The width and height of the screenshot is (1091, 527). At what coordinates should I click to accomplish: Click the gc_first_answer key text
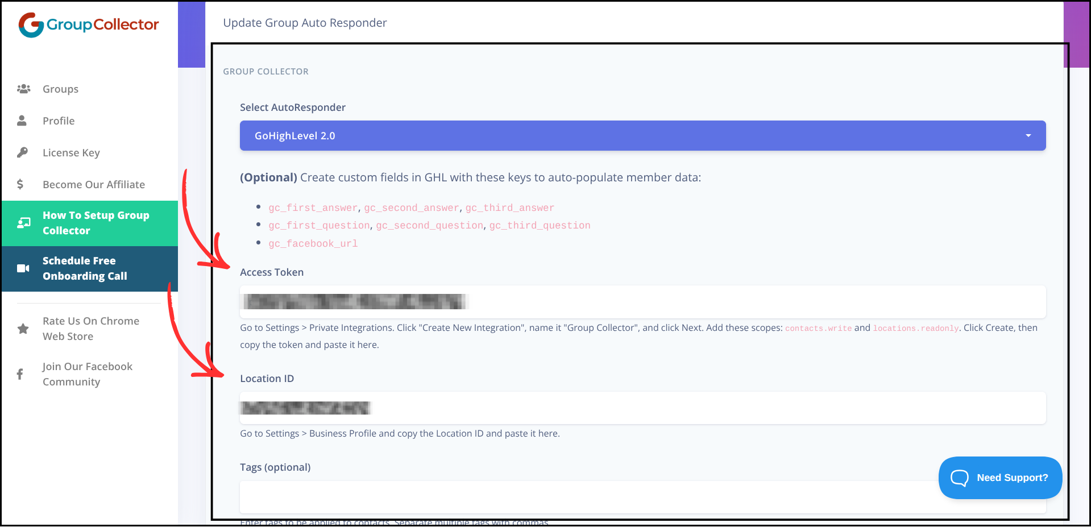313,208
